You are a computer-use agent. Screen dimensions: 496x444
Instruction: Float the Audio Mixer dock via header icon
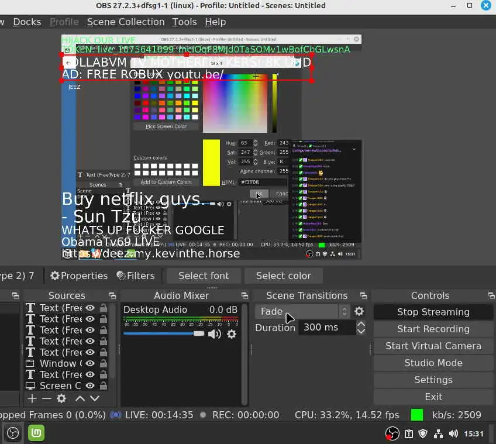244,295
